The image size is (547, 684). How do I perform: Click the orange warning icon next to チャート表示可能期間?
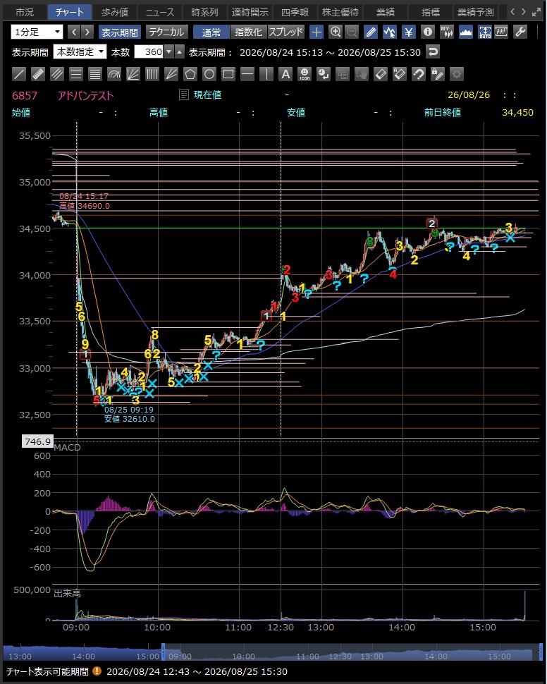(97, 671)
